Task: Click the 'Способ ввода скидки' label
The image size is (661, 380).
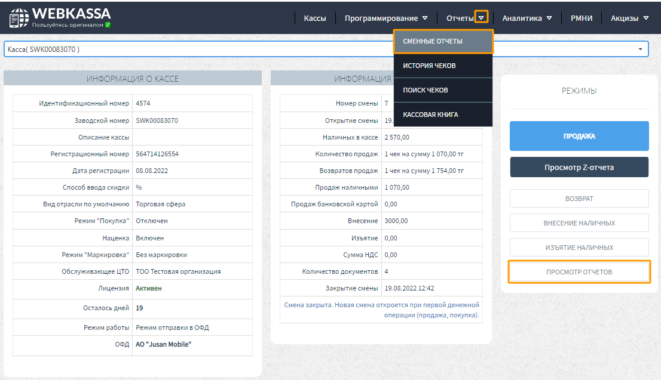Action: pyautogui.click(x=96, y=188)
